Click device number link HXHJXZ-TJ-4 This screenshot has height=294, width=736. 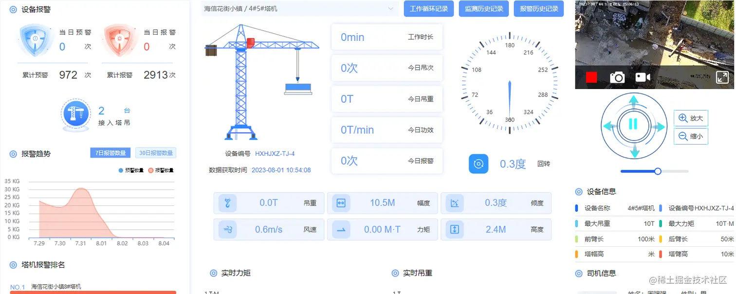tap(275, 154)
